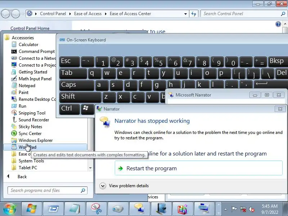Screen dimensions: 288x216
Task: Click the projector taskbar icon
Action: coord(118,209)
